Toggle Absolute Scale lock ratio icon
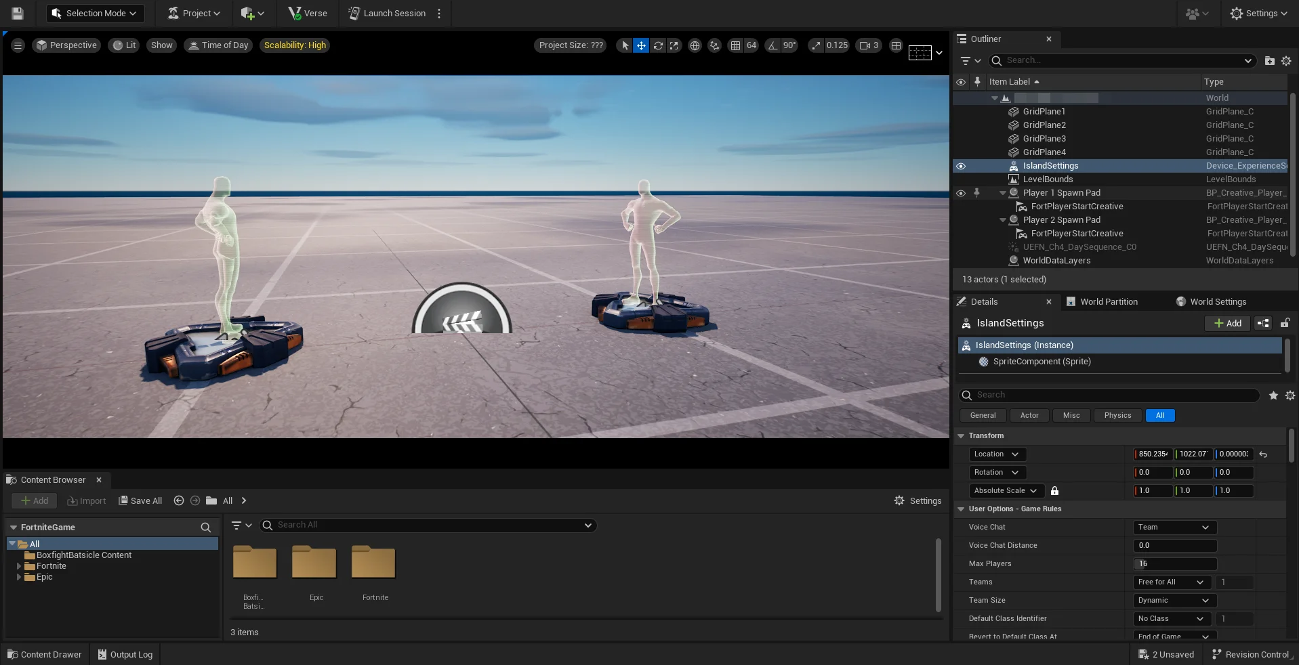Screen dimensions: 1299x665 pyautogui.click(x=1054, y=491)
